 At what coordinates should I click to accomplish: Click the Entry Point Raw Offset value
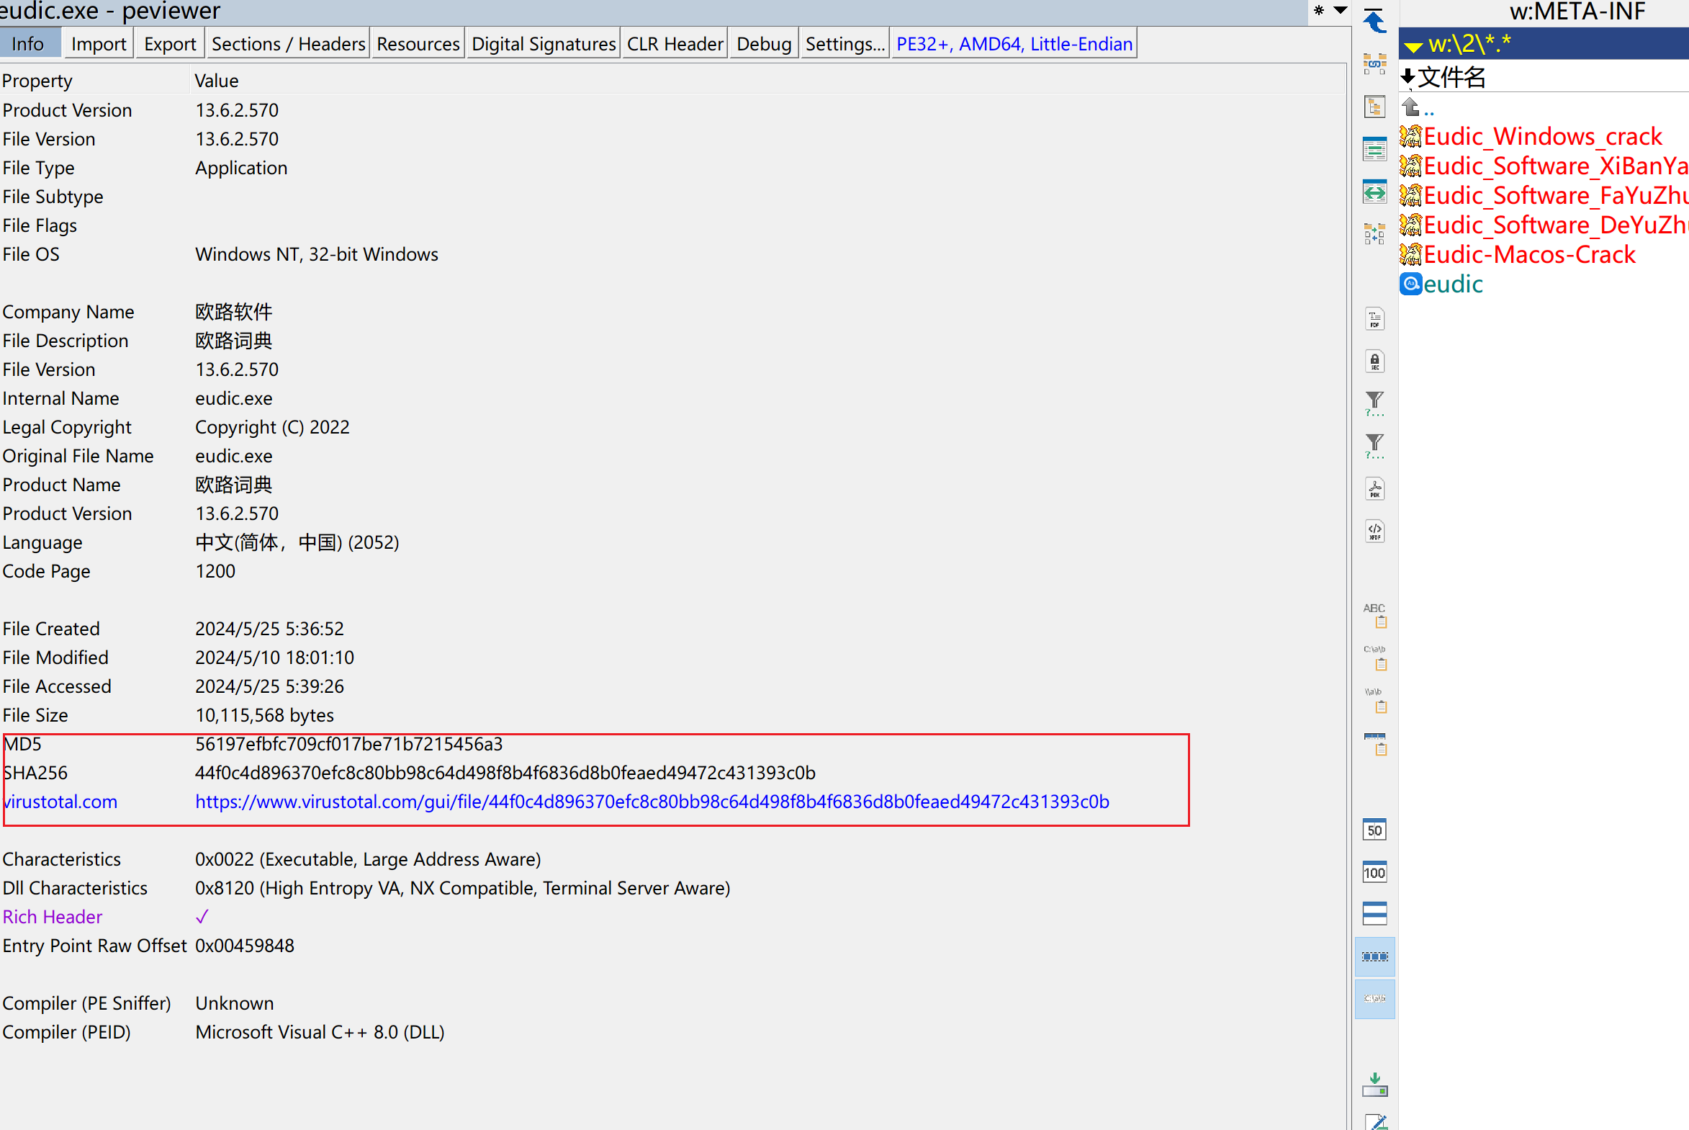(244, 946)
